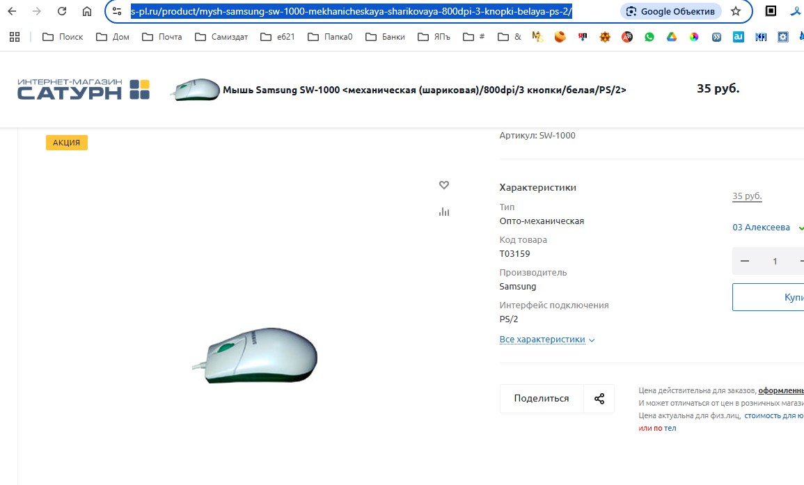The width and height of the screenshot is (804, 485).
Task: Open Google Объектив lens search
Action: click(670, 11)
